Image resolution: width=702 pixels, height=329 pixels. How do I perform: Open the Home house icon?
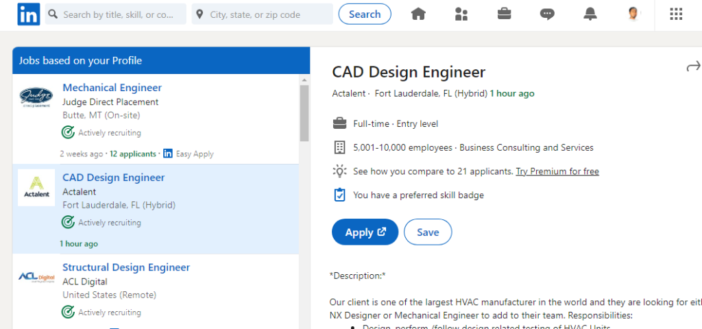click(418, 14)
